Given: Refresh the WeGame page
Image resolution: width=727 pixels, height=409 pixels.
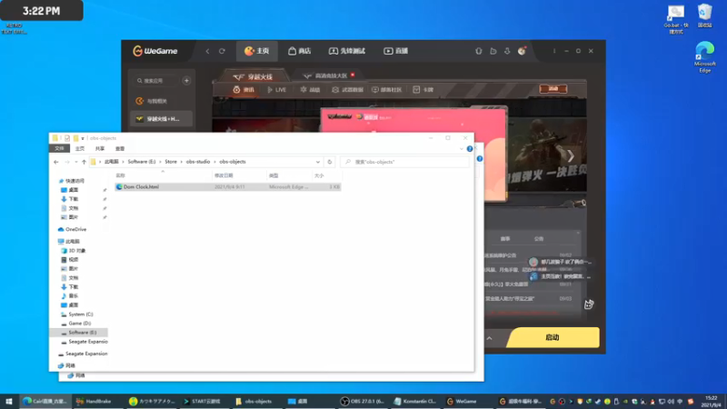Looking at the screenshot, I should 222,51.
